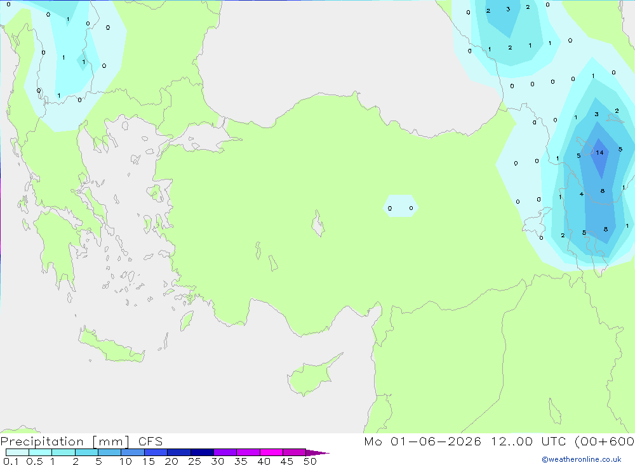Image resolution: width=635 pixels, height=465 pixels.
Task: Open the weatheronline.co.uk copyright link
Action: [582, 459]
